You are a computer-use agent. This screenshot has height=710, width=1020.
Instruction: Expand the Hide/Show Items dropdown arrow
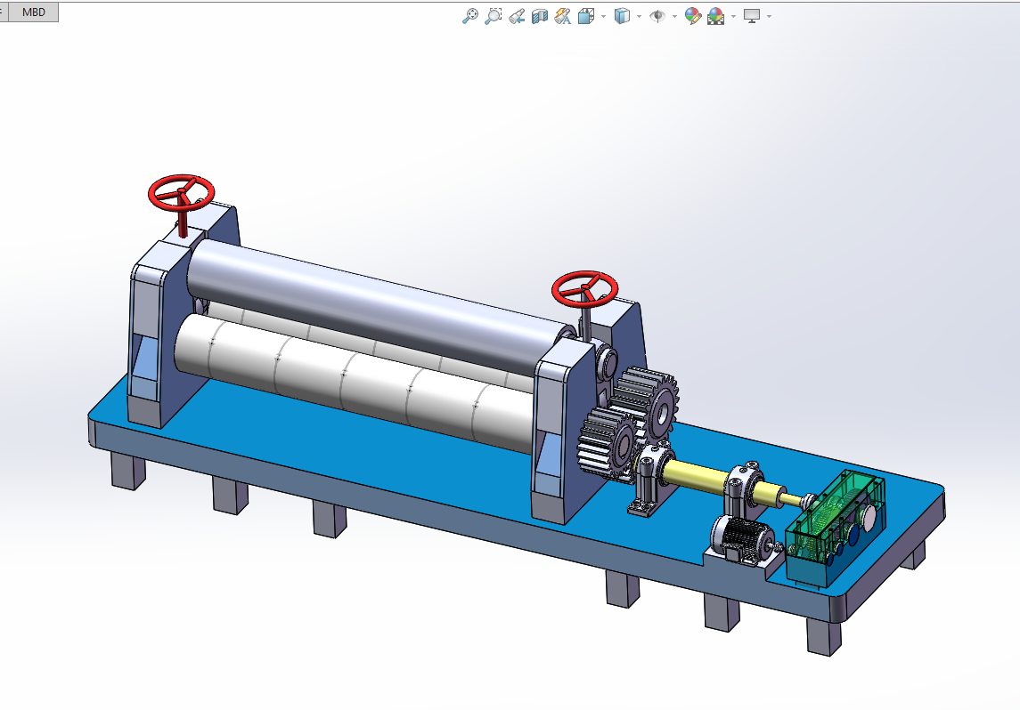(x=674, y=16)
